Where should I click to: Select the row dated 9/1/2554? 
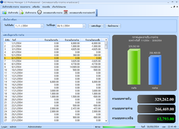click(x=53, y=67)
